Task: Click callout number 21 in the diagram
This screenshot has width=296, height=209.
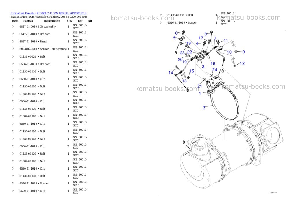Action: tap(200, 86)
